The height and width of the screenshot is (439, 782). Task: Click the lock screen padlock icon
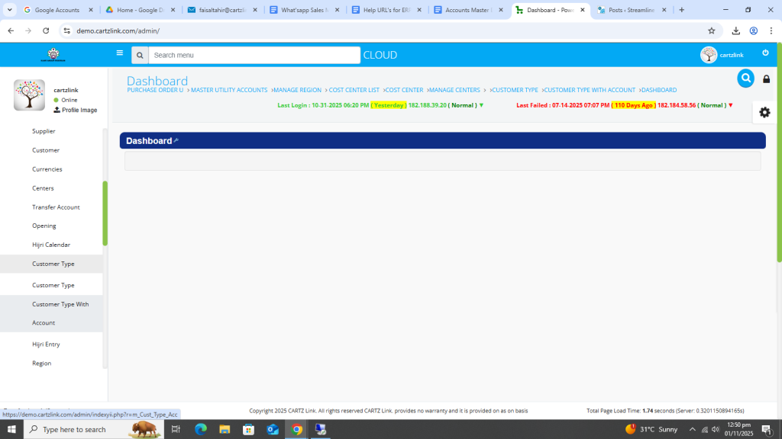click(767, 79)
